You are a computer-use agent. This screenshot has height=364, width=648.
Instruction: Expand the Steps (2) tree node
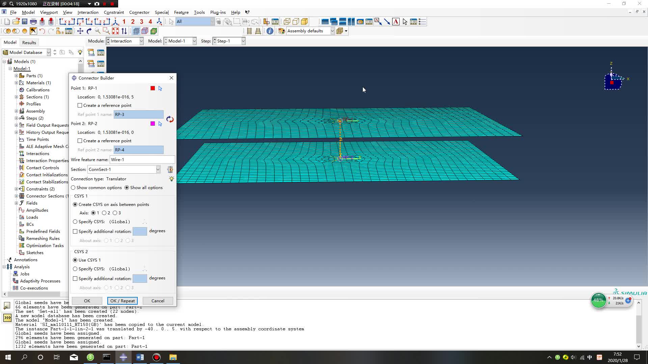coord(16,118)
